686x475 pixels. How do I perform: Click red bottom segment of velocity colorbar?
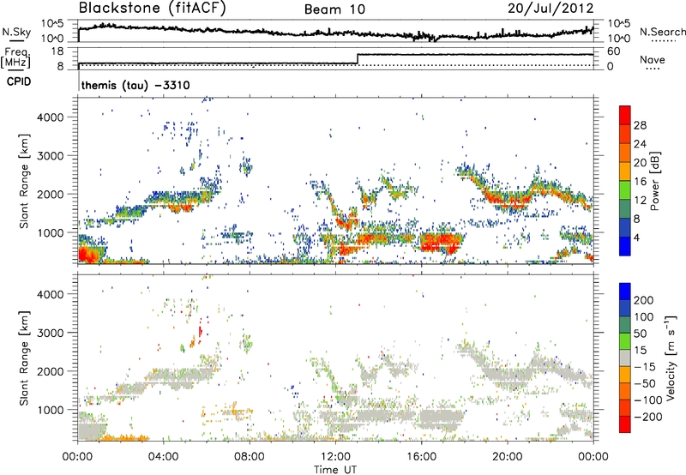click(x=625, y=424)
